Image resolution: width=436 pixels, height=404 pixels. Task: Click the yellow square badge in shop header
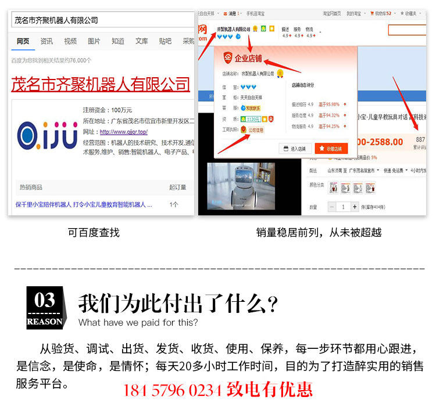coord(272,28)
